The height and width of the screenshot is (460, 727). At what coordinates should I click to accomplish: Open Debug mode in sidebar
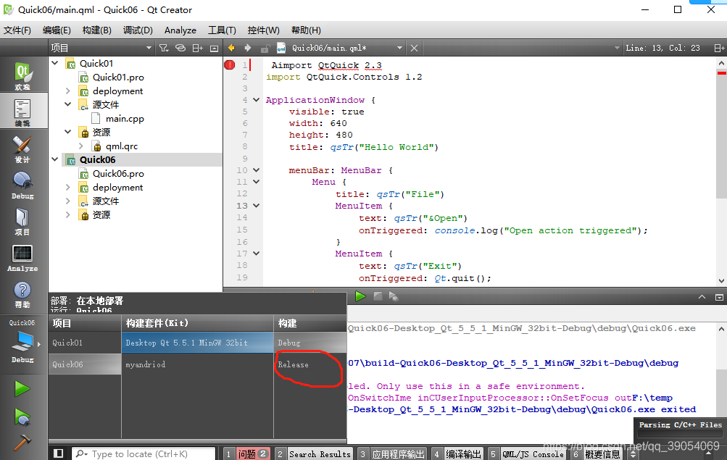click(22, 185)
